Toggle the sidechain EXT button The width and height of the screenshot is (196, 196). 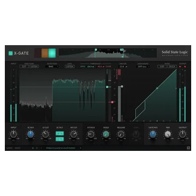coord(24,67)
